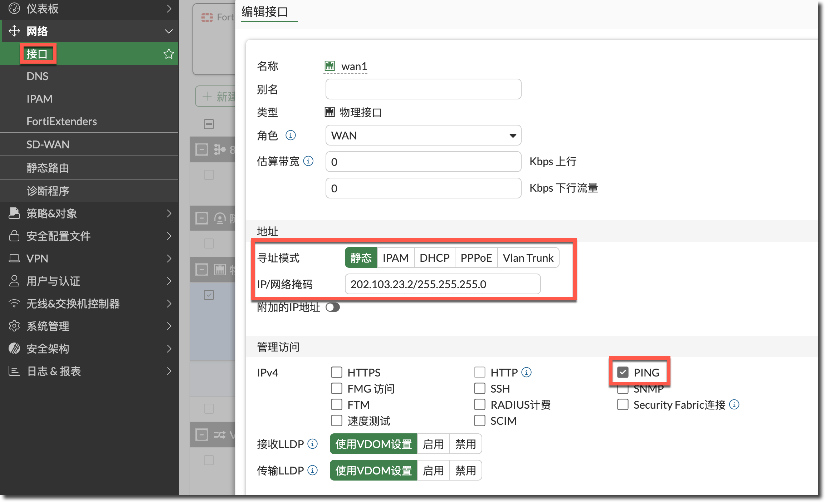Screen dimensions: 825x502
Task: Uncheck the PING checkbox
Action: pos(623,372)
